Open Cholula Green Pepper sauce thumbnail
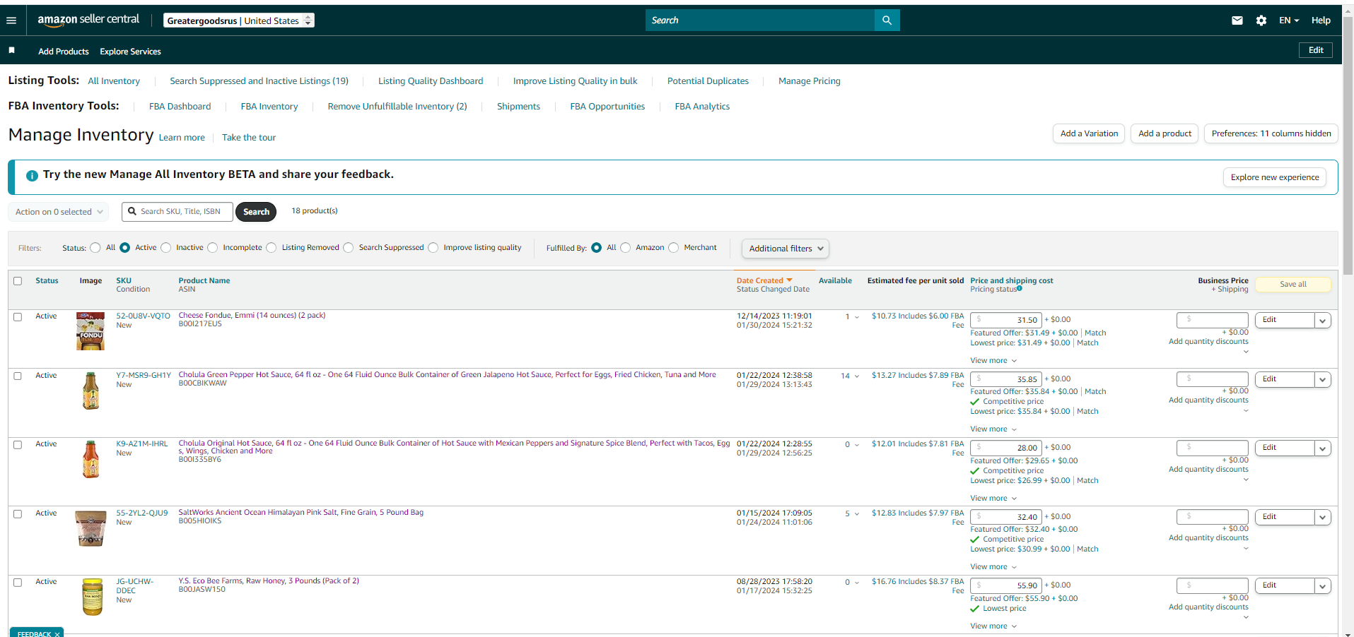The image size is (1354, 637). pyautogui.click(x=91, y=391)
